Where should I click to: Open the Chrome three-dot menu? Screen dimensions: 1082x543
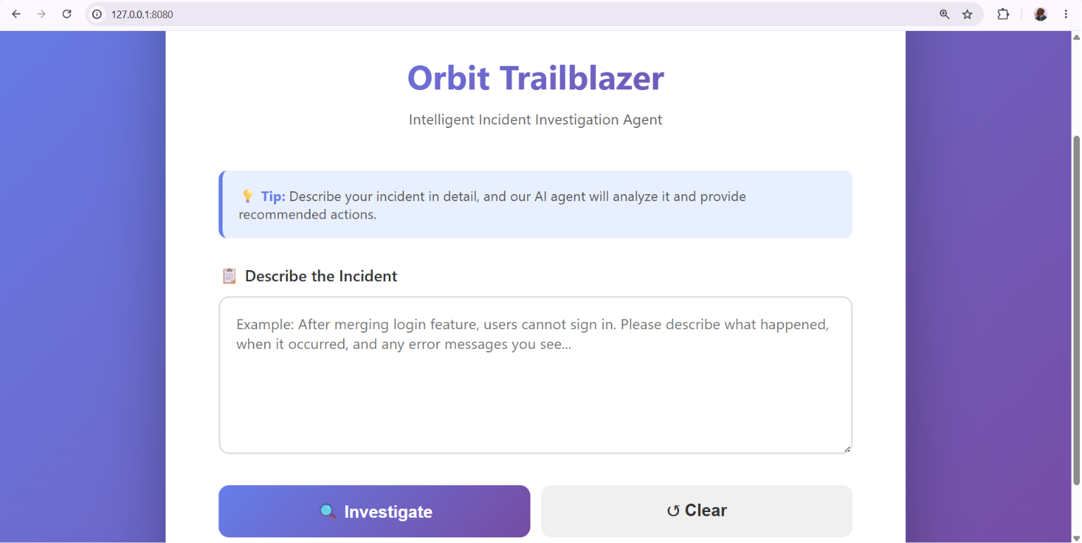(x=1066, y=14)
